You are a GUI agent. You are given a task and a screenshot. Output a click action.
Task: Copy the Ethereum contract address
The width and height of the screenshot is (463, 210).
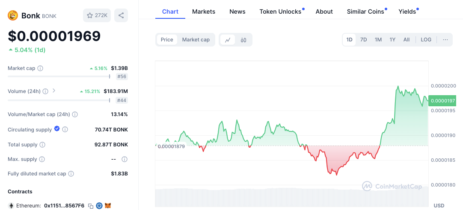pos(91,206)
